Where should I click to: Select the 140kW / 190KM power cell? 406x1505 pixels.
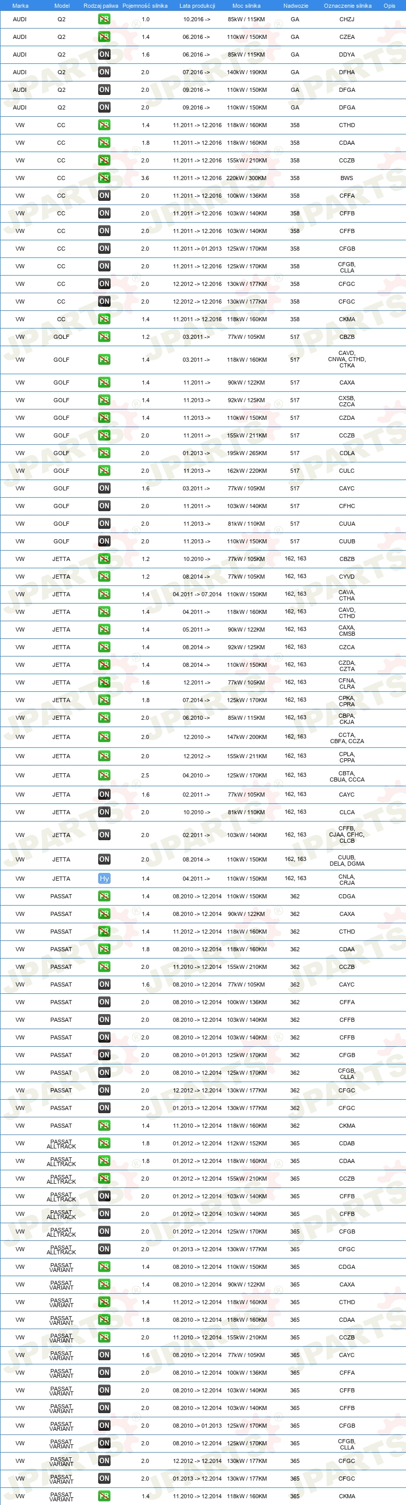[x=247, y=73]
